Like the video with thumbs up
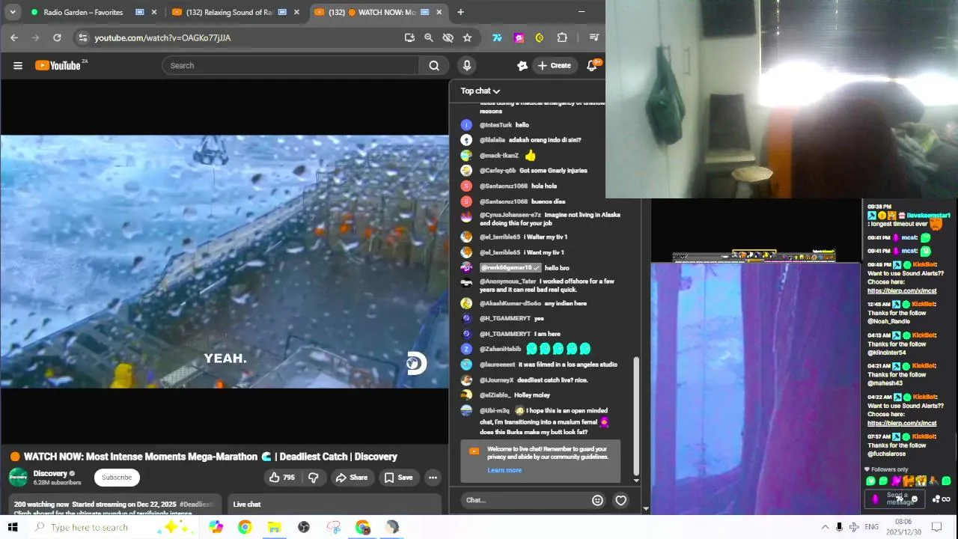Image resolution: width=958 pixels, height=539 pixels. 282,478
